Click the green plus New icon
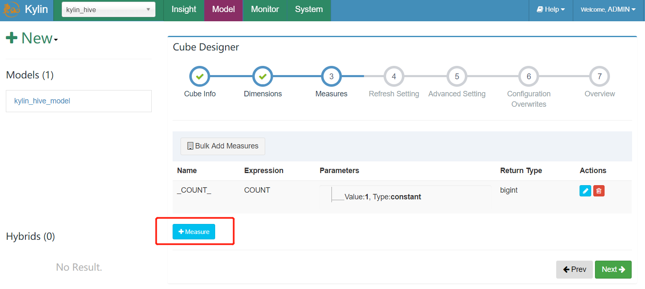 [x=12, y=38]
